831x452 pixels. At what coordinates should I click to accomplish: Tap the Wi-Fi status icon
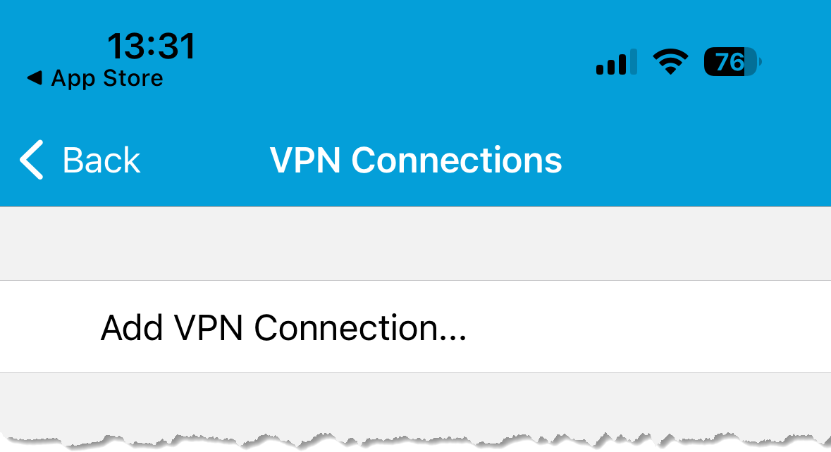tap(670, 62)
